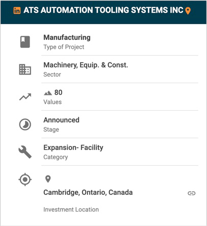Open the chain link icon beside Cambridge

[192, 193]
